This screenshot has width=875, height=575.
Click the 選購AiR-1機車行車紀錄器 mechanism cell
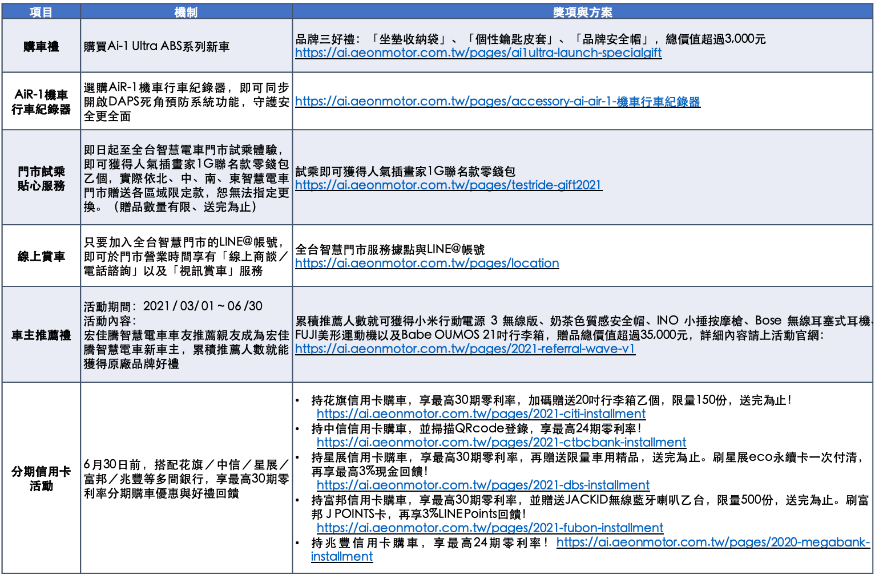pyautogui.click(x=186, y=102)
